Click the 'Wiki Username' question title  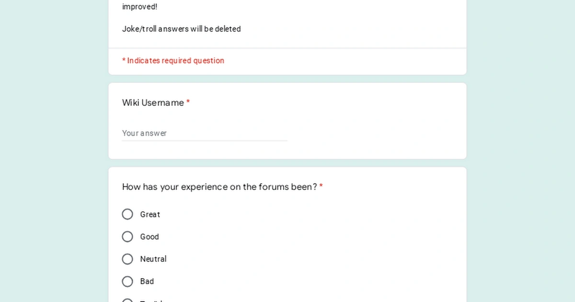point(153,103)
